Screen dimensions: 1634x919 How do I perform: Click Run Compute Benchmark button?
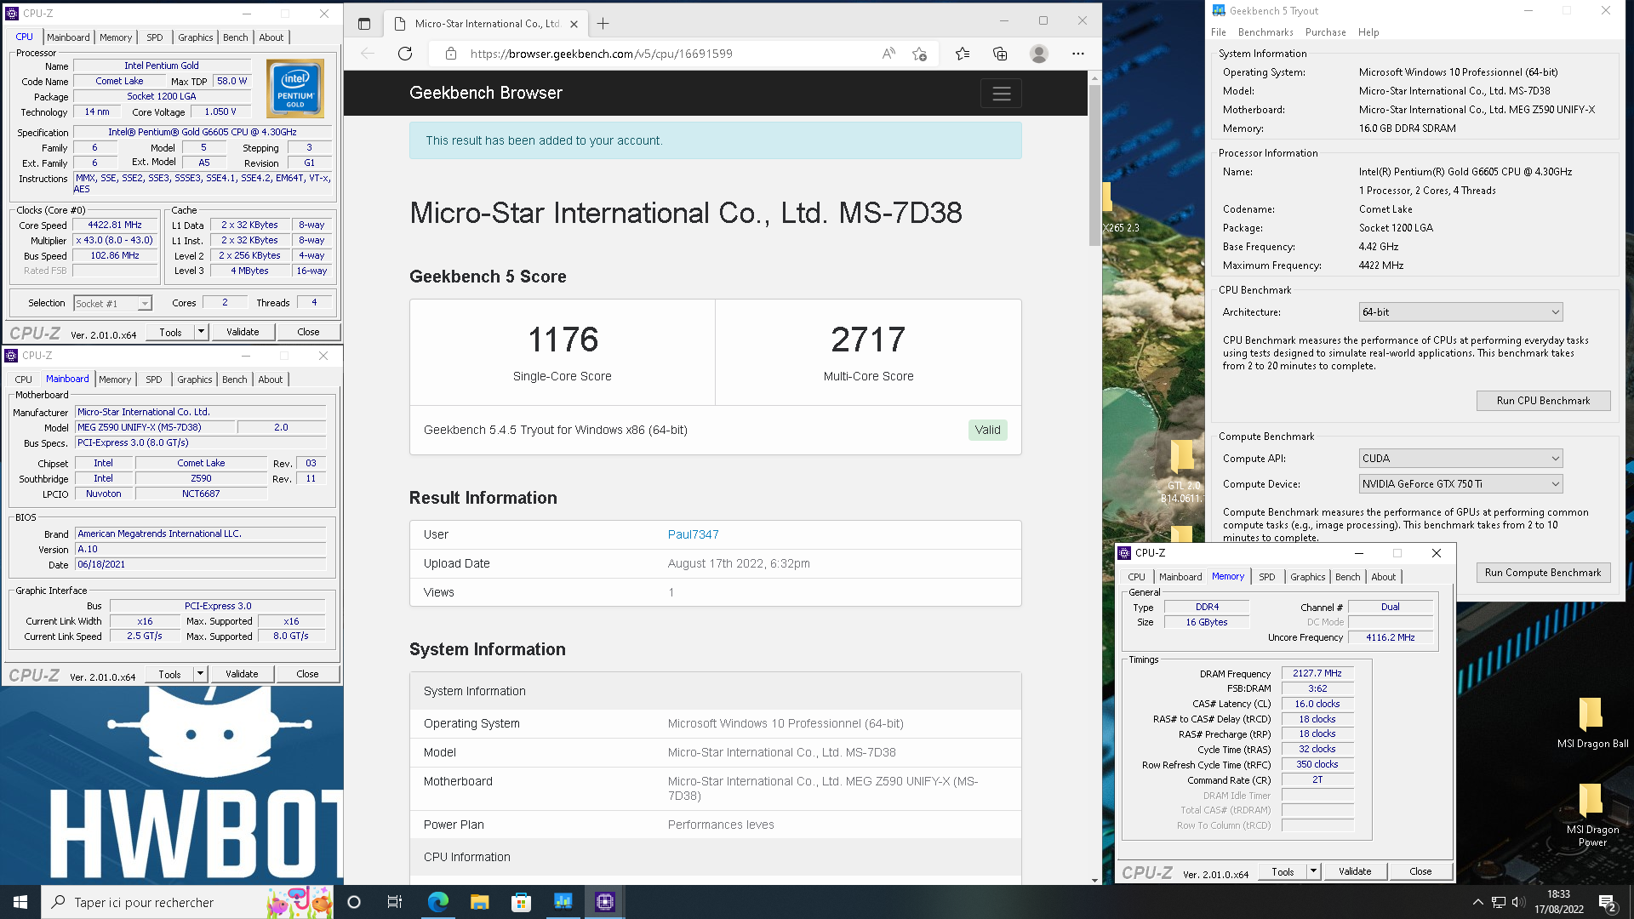click(x=1543, y=573)
